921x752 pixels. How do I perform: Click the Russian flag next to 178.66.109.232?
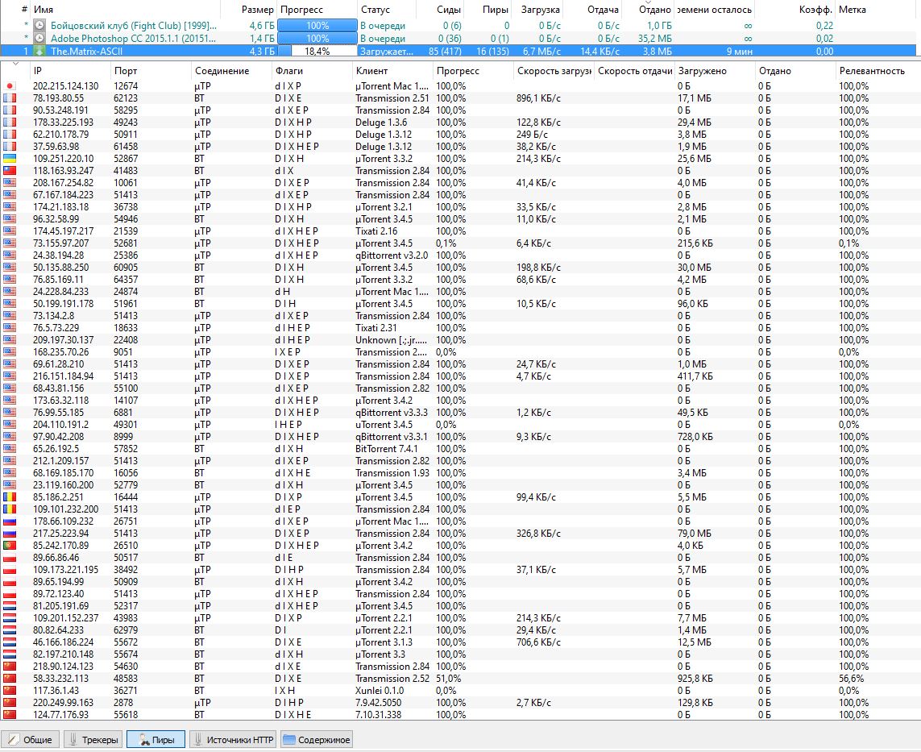[10, 521]
